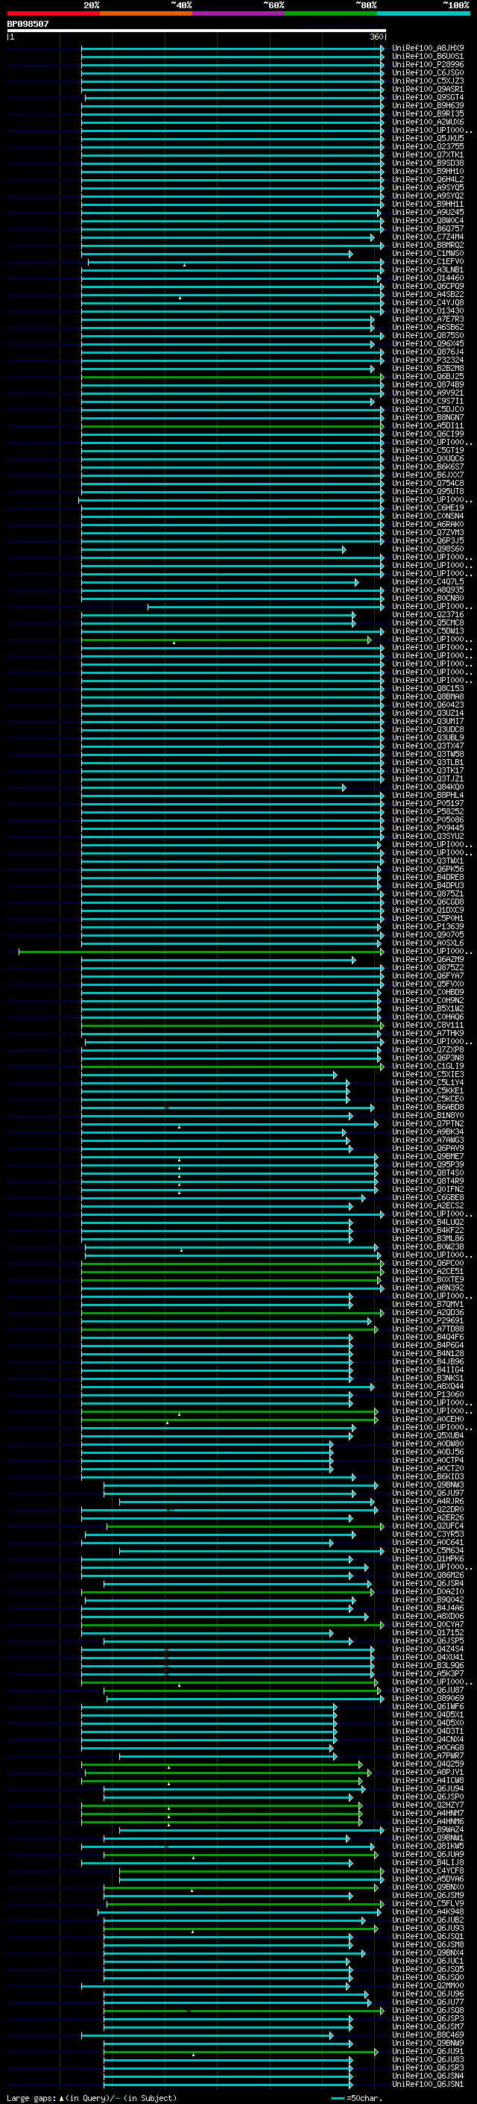Click the UniRef100_O13430 label
477x2104 pixels.
coord(427,311)
